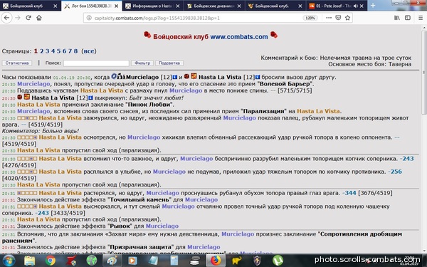Open the info icon next to Hasta La Vista [12] in first line
Image resolution: width=427 pixels, height=267 pixels.
258,77
